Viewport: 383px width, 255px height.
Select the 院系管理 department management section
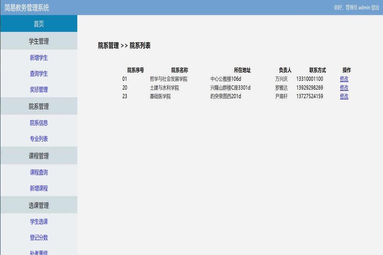point(39,106)
